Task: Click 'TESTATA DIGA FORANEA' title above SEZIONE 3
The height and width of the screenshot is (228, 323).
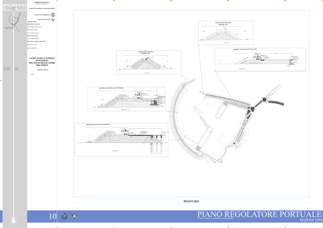Action: [x=145, y=52]
